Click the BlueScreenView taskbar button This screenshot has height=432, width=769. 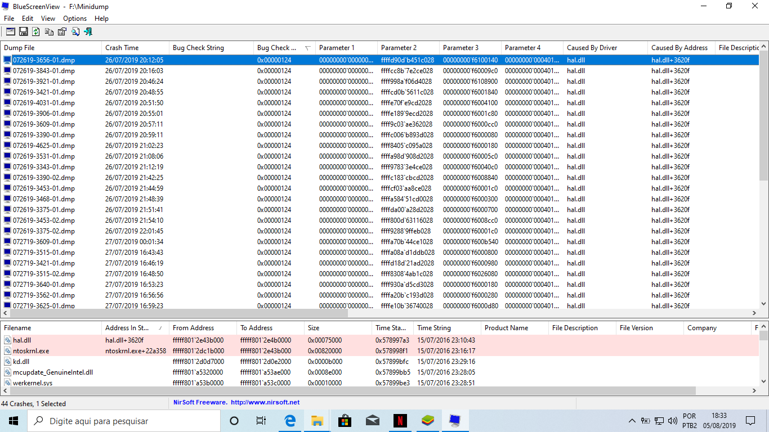455,421
